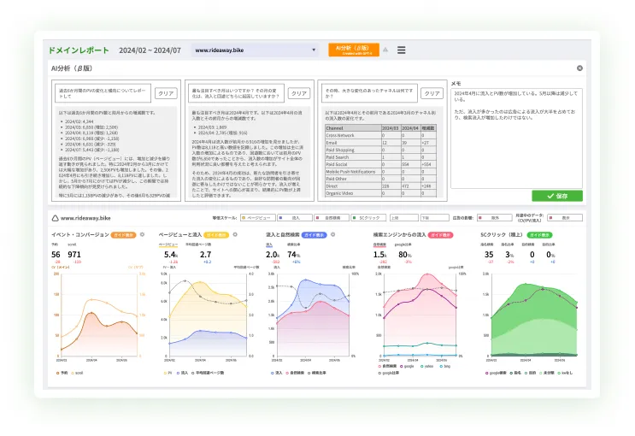This screenshot has width=635, height=436.
Task: Close the AI分析 panel with the X icon
Action: click(x=579, y=68)
